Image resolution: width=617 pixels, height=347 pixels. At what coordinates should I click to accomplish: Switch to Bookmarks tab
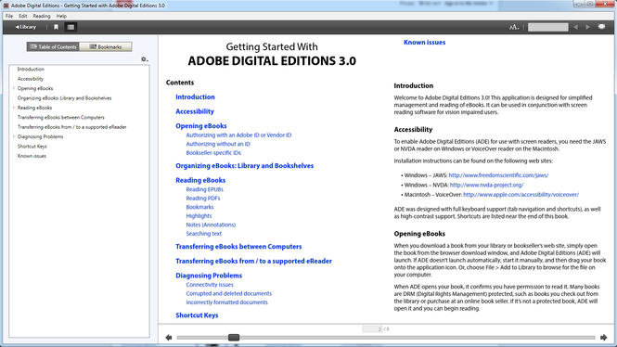coord(106,46)
